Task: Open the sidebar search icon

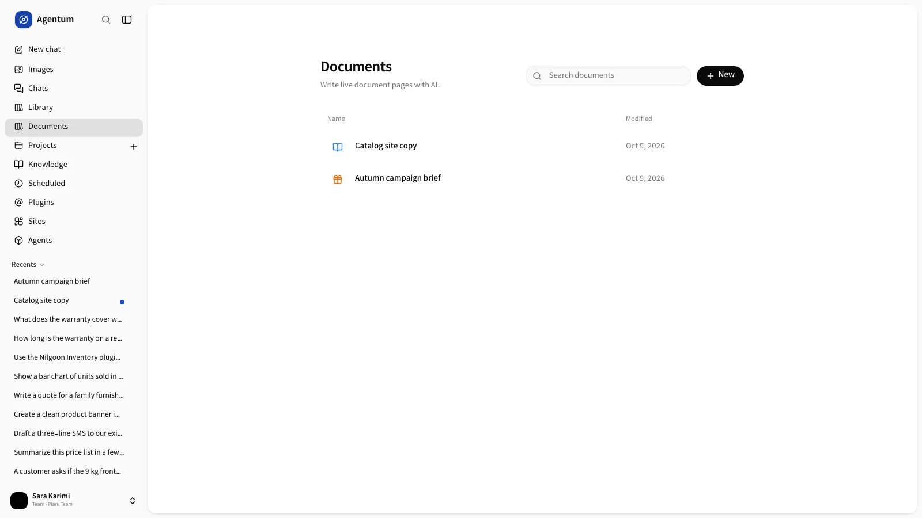Action: click(x=106, y=20)
